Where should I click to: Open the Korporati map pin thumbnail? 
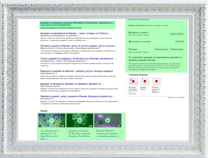click(133, 81)
